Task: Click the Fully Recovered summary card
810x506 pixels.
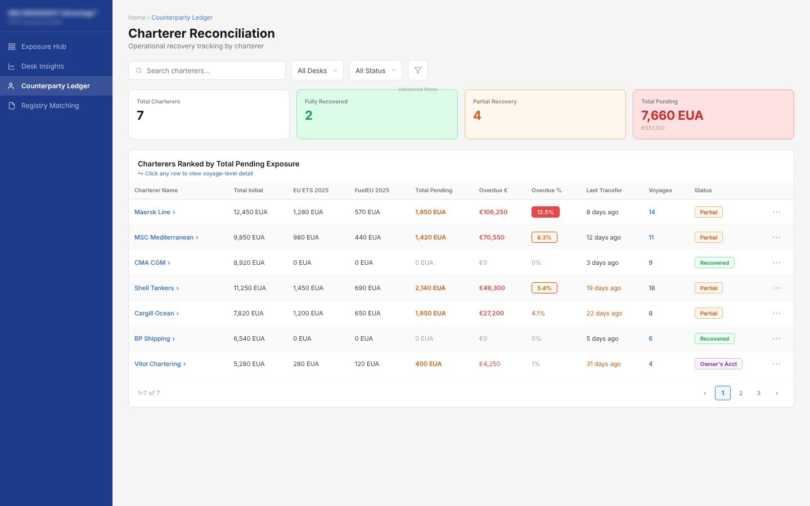Action: pos(377,114)
